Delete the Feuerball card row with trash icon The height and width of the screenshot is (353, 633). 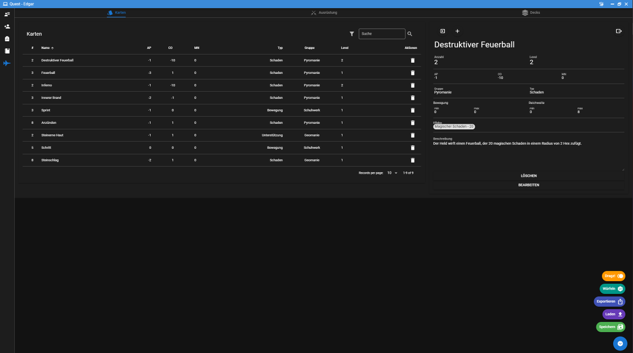click(x=413, y=73)
